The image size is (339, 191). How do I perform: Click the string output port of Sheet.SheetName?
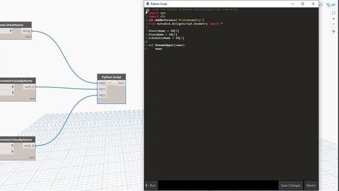click(26, 31)
